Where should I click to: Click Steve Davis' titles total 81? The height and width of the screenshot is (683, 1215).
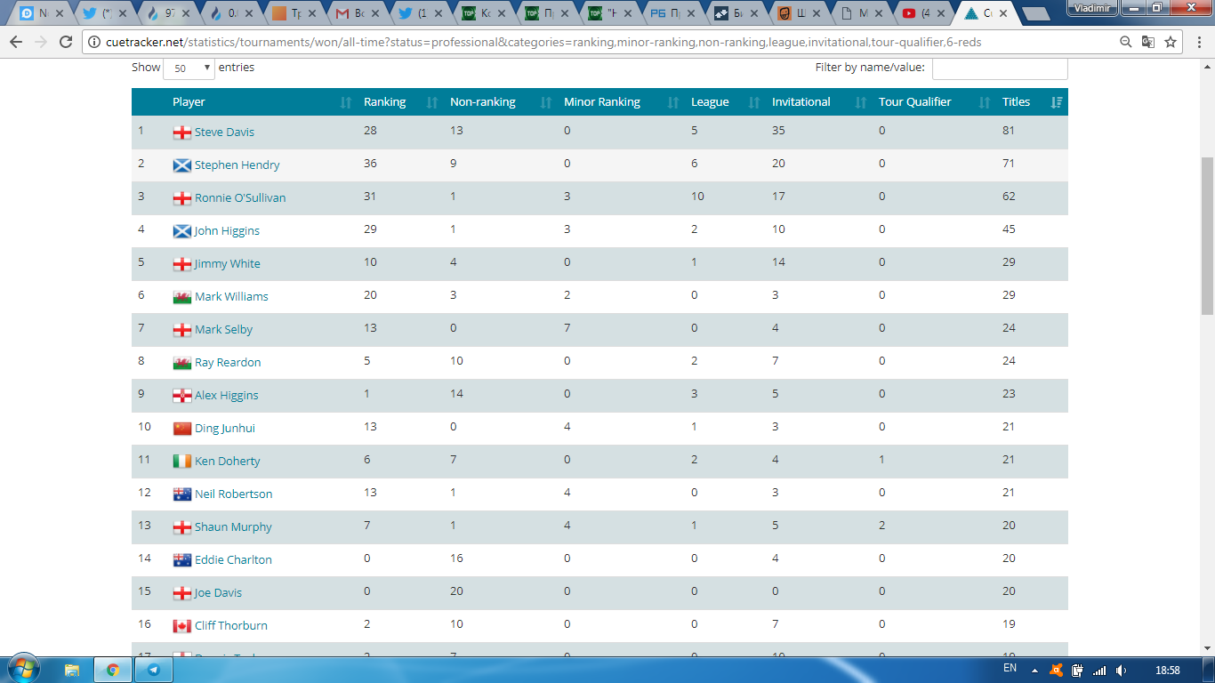1009,130
